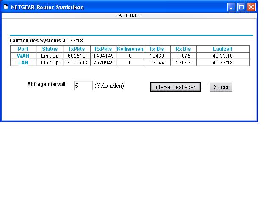
Task: Focus the Abfrageintervall seconds input field
Action: 83,86
